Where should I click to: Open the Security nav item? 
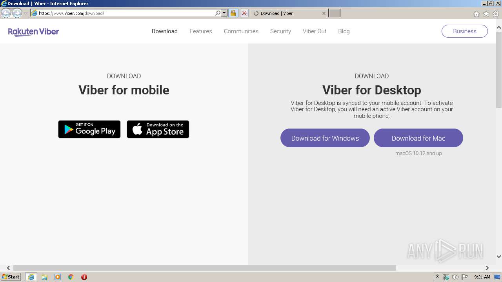click(x=280, y=31)
